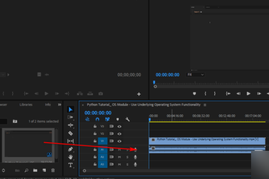Image resolution: width=269 pixels, height=179 pixels.
Task: Switch to the Libraries tab
Action: pyautogui.click(x=26, y=104)
